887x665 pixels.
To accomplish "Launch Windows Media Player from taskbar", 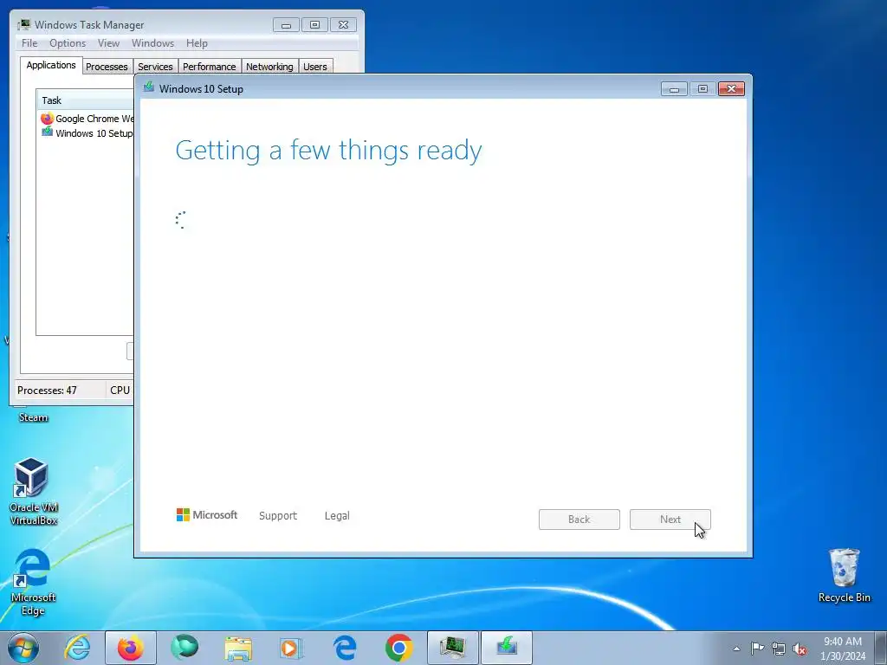I will (292, 648).
